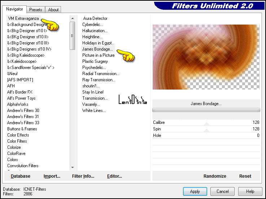The image size is (266, 199).
Task: Select the Navigator tab
Action: (14, 9)
